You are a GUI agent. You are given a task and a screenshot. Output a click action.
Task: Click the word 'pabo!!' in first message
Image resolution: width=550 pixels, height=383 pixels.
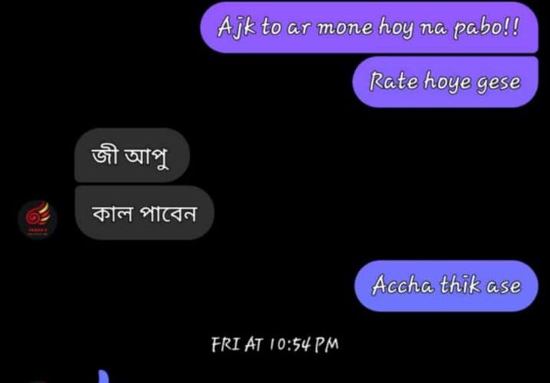(486, 28)
